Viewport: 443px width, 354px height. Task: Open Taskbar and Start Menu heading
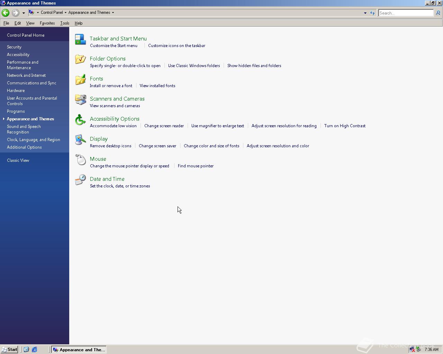118,39
